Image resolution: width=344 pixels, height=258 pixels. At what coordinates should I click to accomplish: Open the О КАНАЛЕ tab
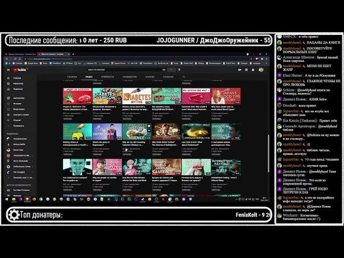[168, 77]
